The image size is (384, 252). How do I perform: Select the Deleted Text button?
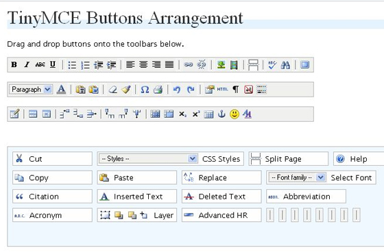pos(221,197)
